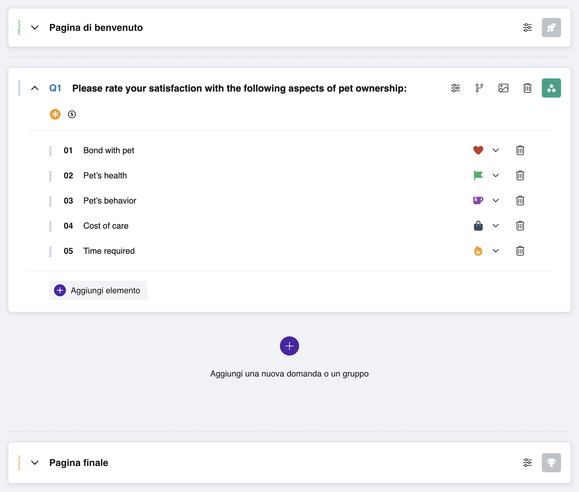Screen dimensions: 579x492
Task: Grab the drag handle of question Q1
Action: [19, 88]
